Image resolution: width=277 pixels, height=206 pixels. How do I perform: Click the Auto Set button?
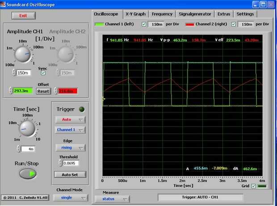click(70, 175)
